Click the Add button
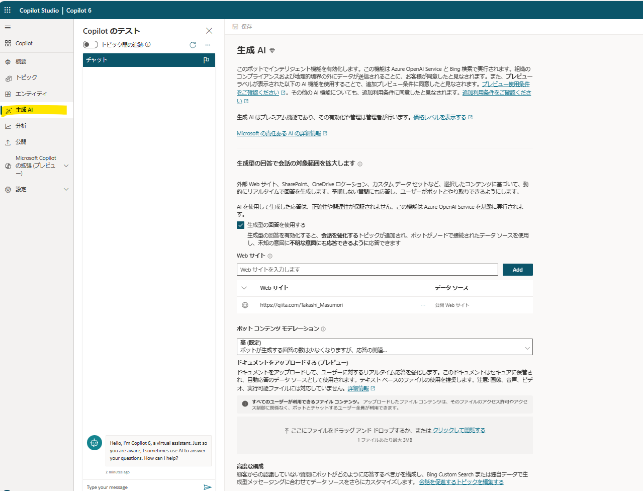The image size is (643, 491). (518, 270)
